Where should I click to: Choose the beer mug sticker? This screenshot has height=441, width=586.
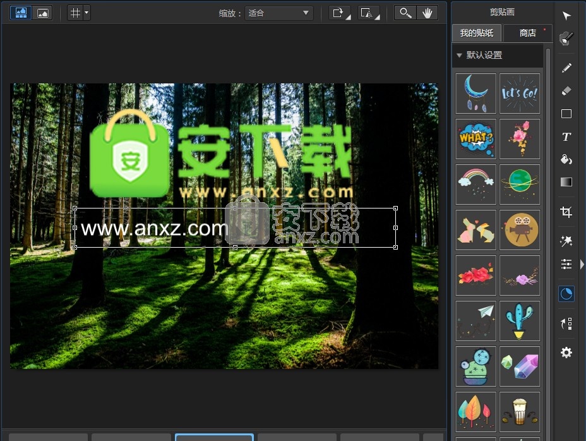coord(520,412)
